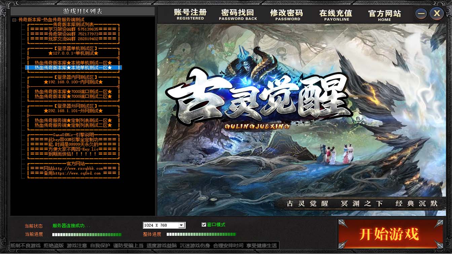Screen dimensions: 452x254
Task: Open the 1024 X 768 resolution dropdown
Action: pos(181,225)
